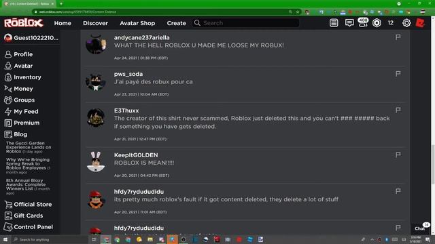Viewport: 435px width, 244px height.
Task: Open the Roblox logo home link
Action: pyautogui.click(x=24, y=23)
